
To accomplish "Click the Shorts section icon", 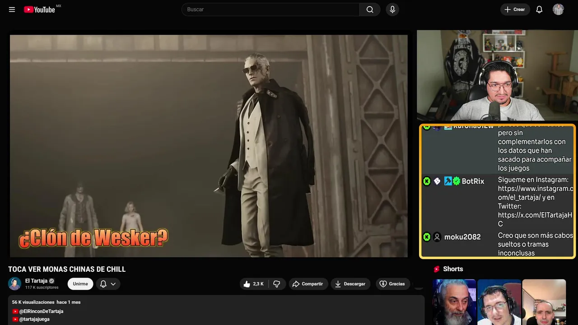I will [x=437, y=269].
